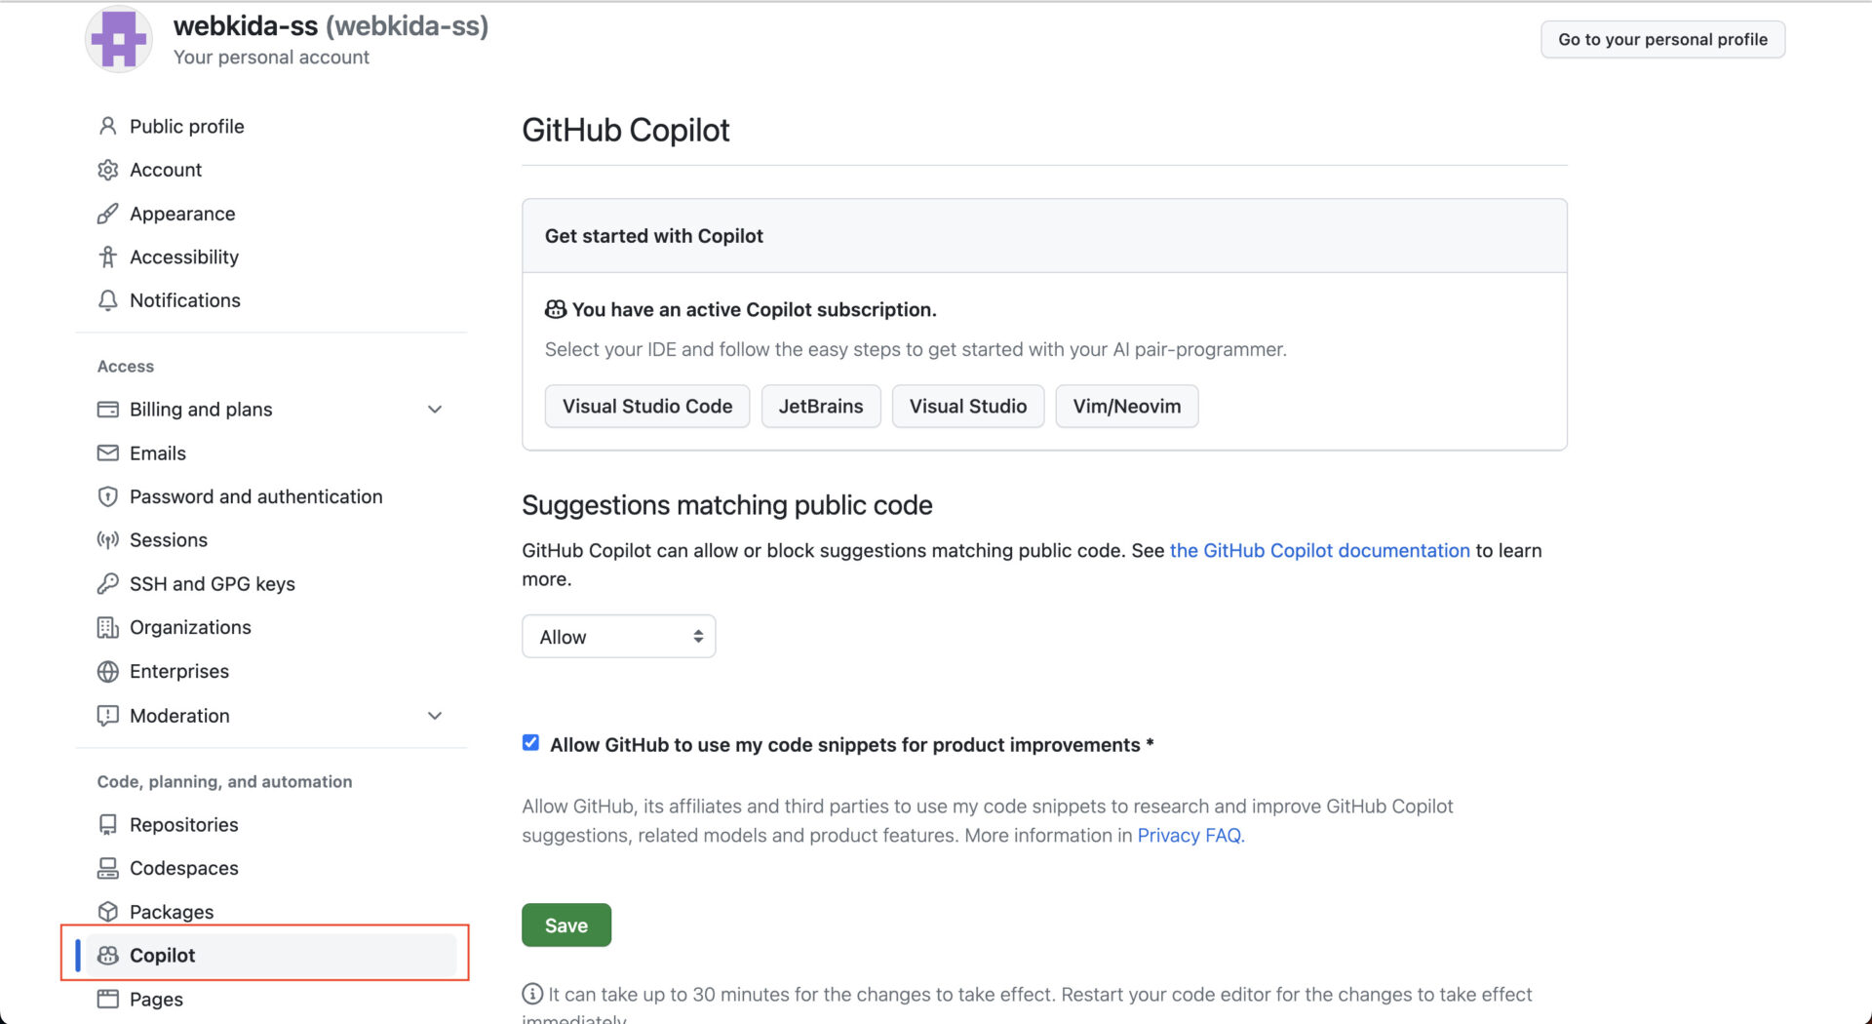This screenshot has height=1024, width=1872.
Task: Select the Visual Studio Code IDE option
Action: click(x=646, y=406)
